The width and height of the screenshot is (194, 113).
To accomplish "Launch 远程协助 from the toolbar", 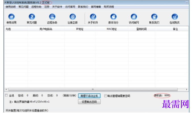I will [52, 17].
